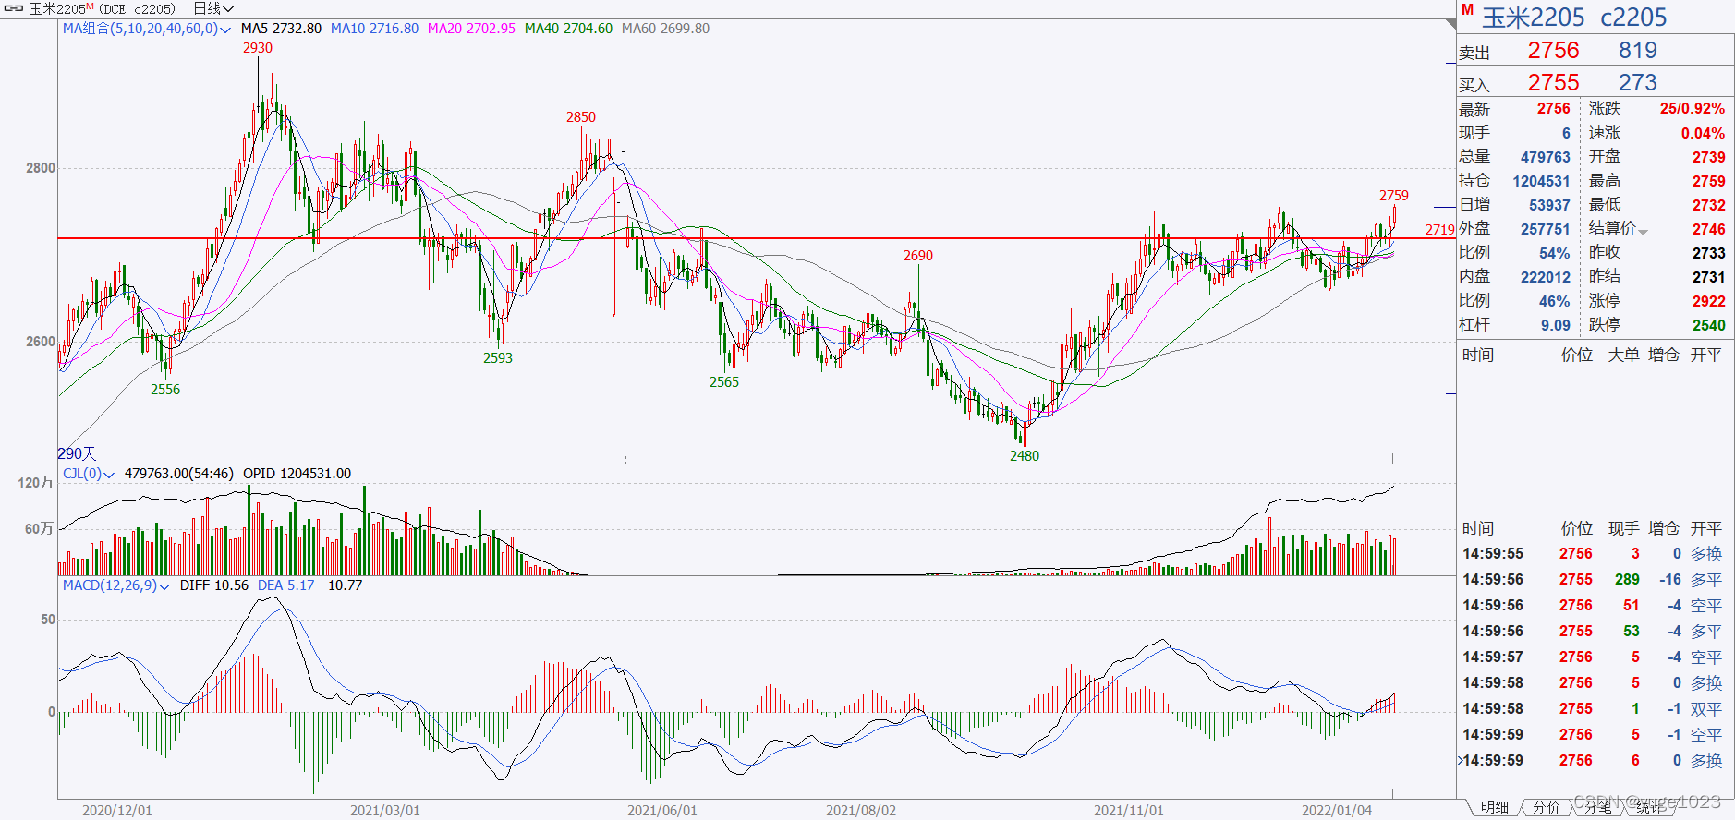Screen dimensions: 1735x820
Task: Select the 14:59:57 trade row
Action: [x=1594, y=657]
